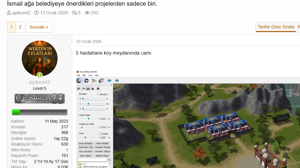The image size is (300, 168).
Task: Click the Reset Height button
Action: click(103, 143)
